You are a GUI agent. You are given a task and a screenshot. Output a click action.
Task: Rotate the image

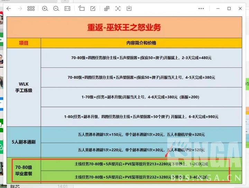(82, 8)
